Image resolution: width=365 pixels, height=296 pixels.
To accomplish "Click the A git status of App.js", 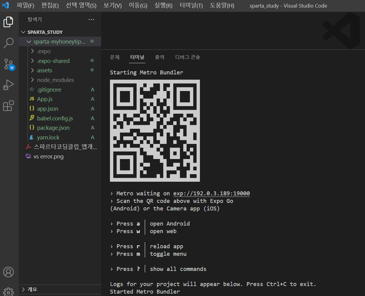I will (x=93, y=99).
